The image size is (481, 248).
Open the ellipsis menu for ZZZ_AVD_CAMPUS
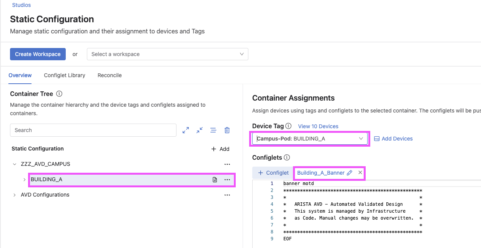click(x=227, y=164)
